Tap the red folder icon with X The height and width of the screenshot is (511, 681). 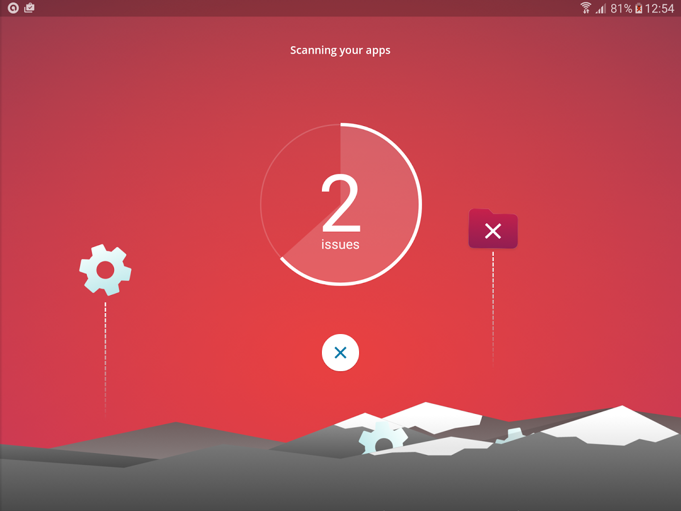click(x=493, y=229)
